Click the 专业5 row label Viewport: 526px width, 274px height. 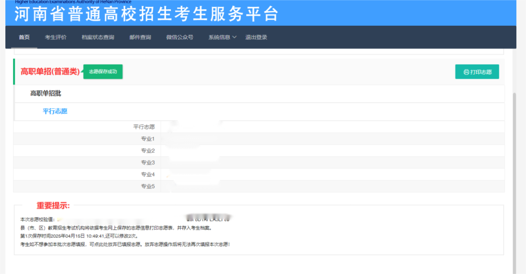148,187
